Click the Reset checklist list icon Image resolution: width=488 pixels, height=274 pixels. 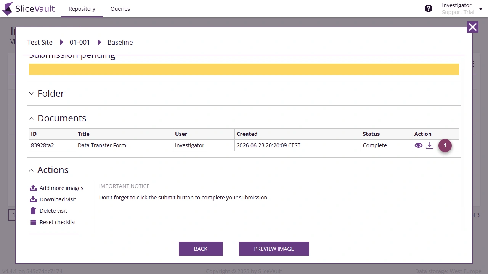coord(33,222)
